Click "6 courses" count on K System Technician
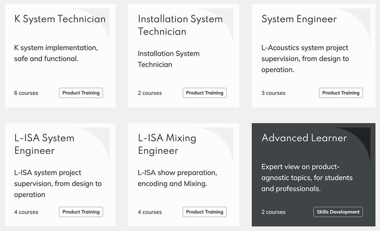 tap(26, 93)
